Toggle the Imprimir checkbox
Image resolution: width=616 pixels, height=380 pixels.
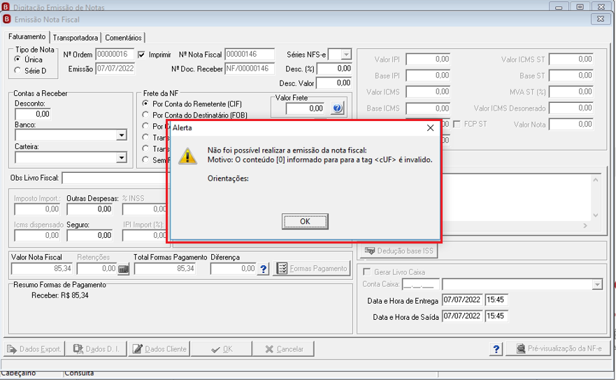141,55
